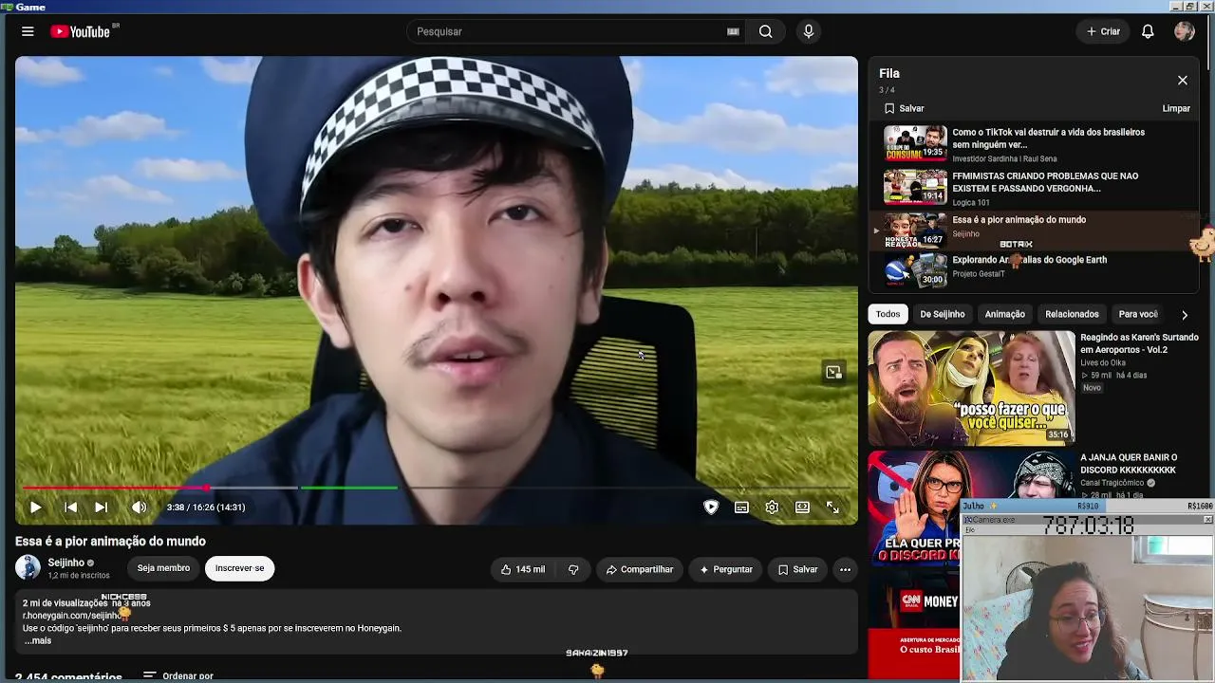Mute the video volume
This screenshot has width=1215, height=683.
pos(140,508)
